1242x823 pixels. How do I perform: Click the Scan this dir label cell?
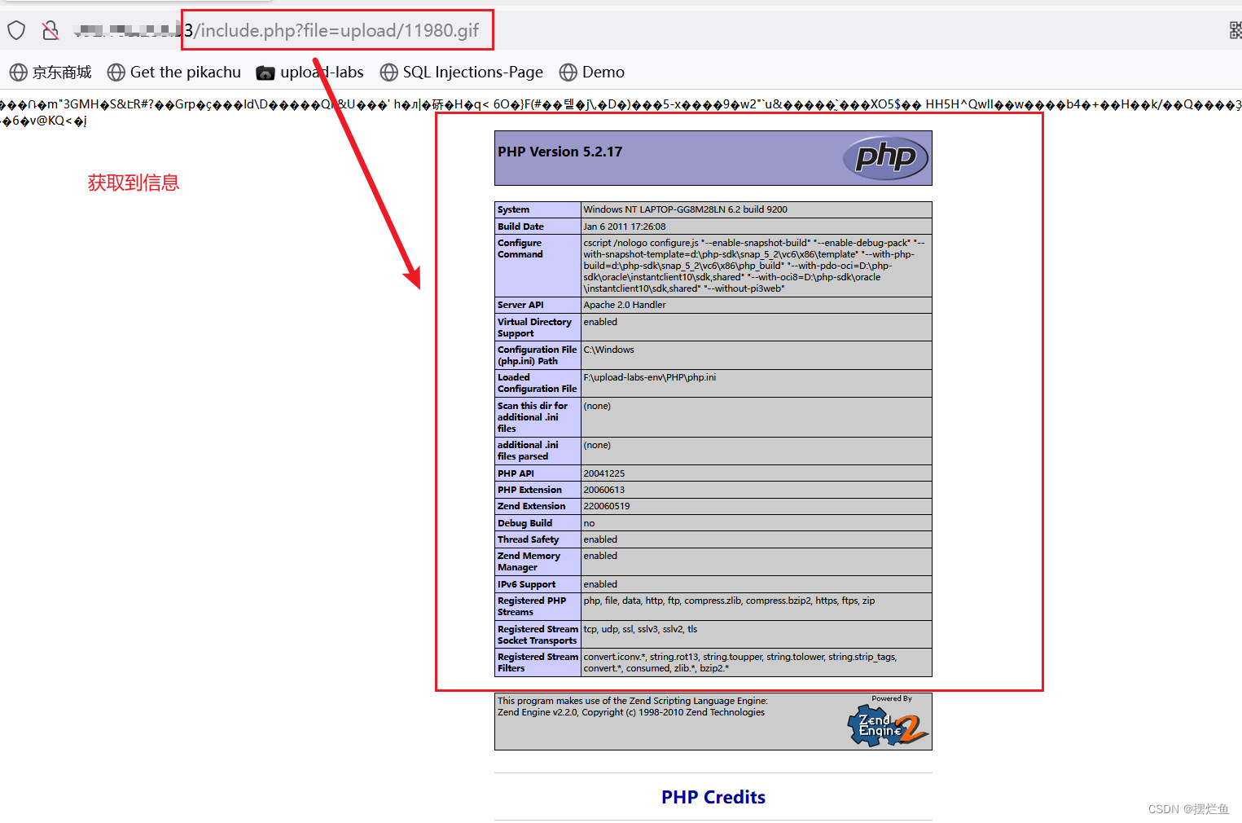(538, 417)
